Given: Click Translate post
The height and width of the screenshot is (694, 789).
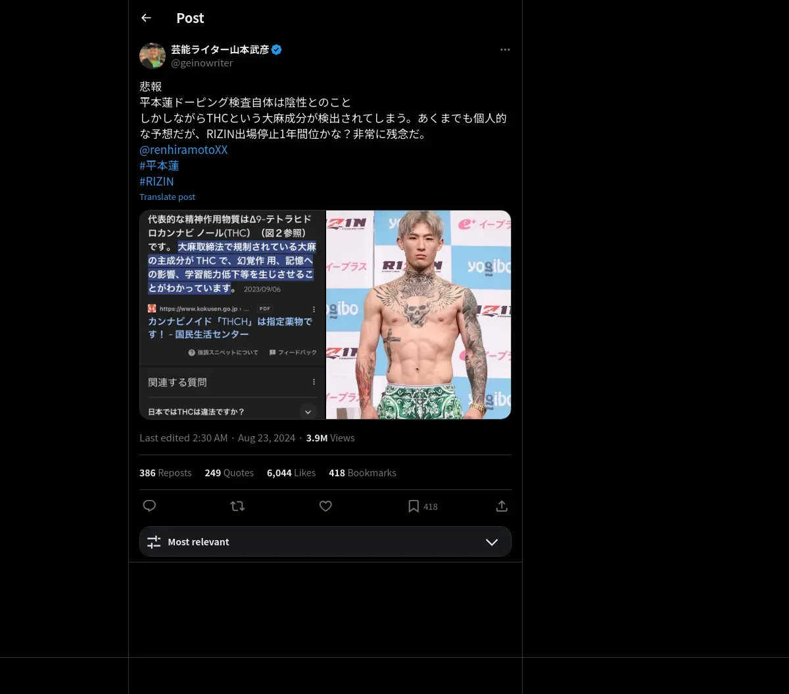Looking at the screenshot, I should coord(167,197).
